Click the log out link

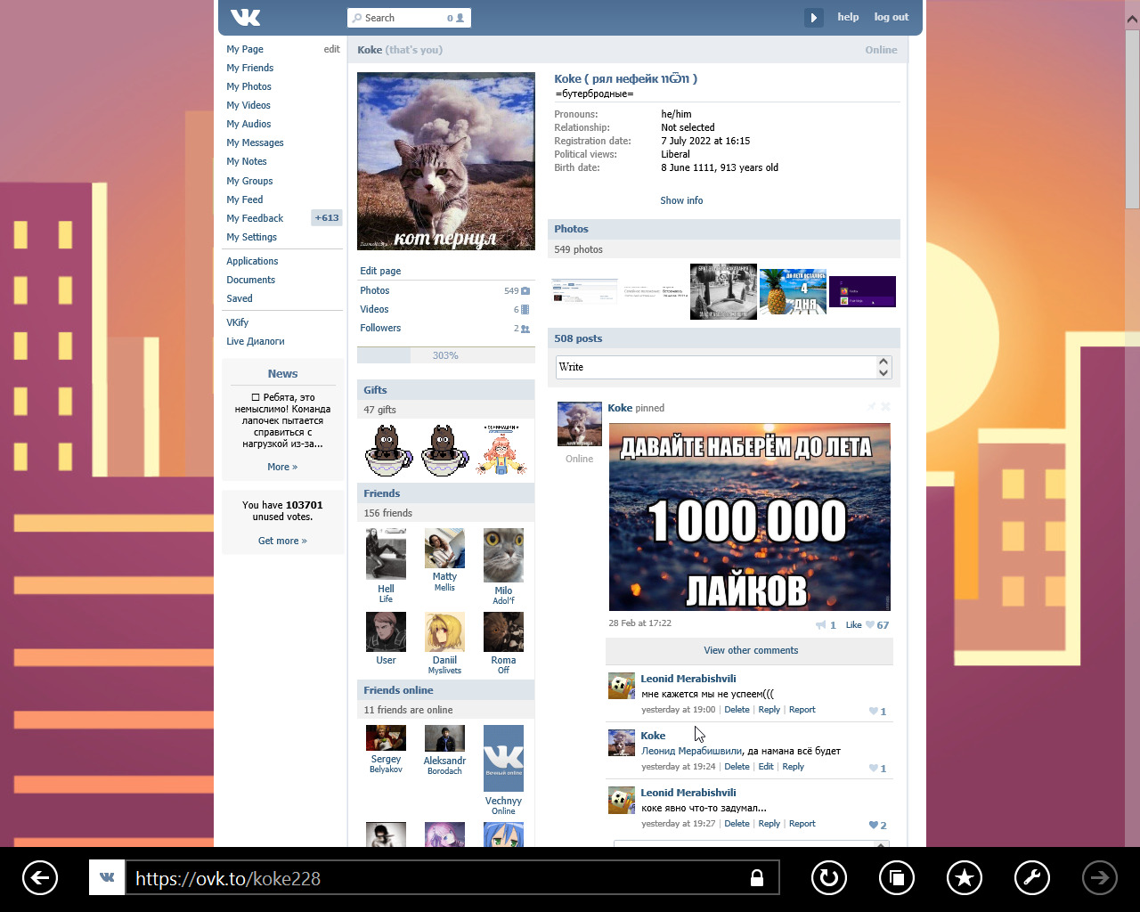[891, 17]
